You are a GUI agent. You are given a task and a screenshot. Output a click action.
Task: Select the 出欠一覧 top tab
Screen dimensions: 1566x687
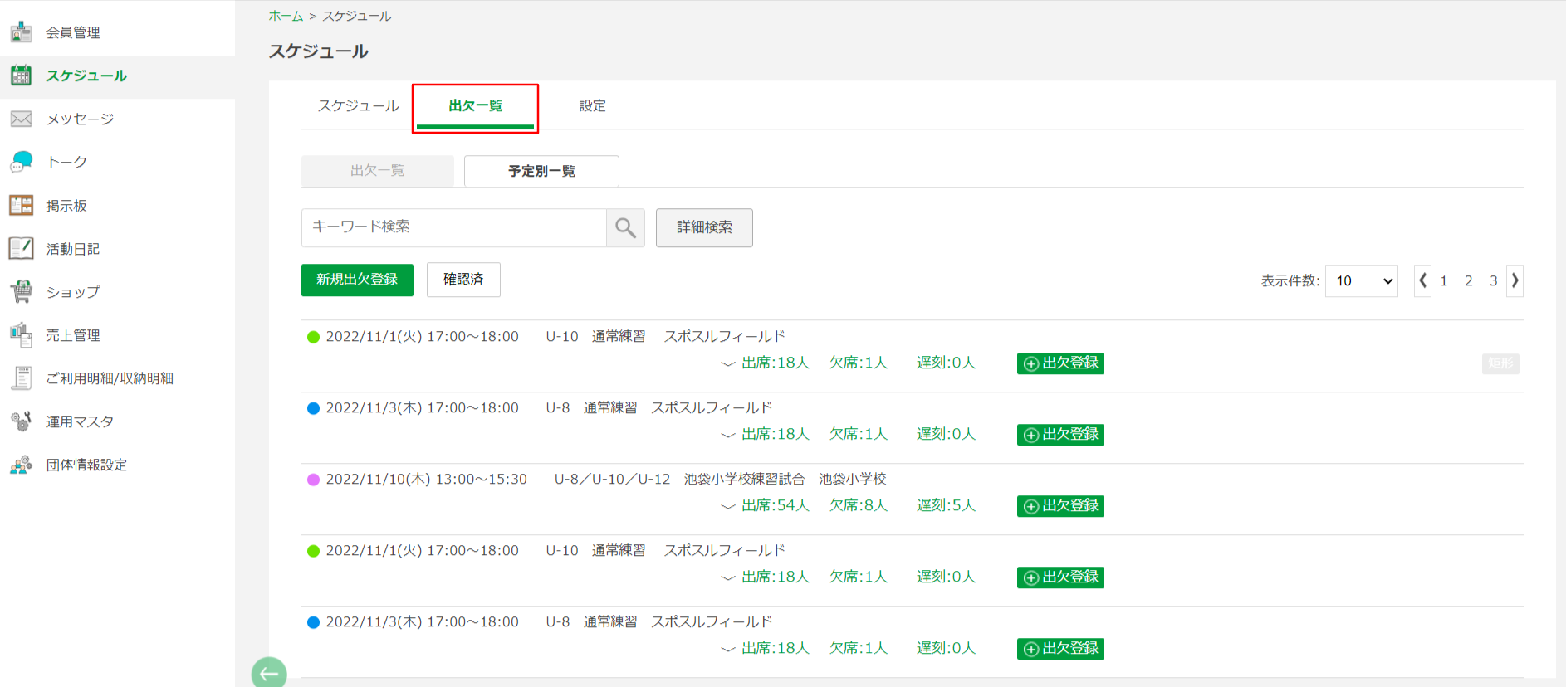pyautogui.click(x=475, y=106)
